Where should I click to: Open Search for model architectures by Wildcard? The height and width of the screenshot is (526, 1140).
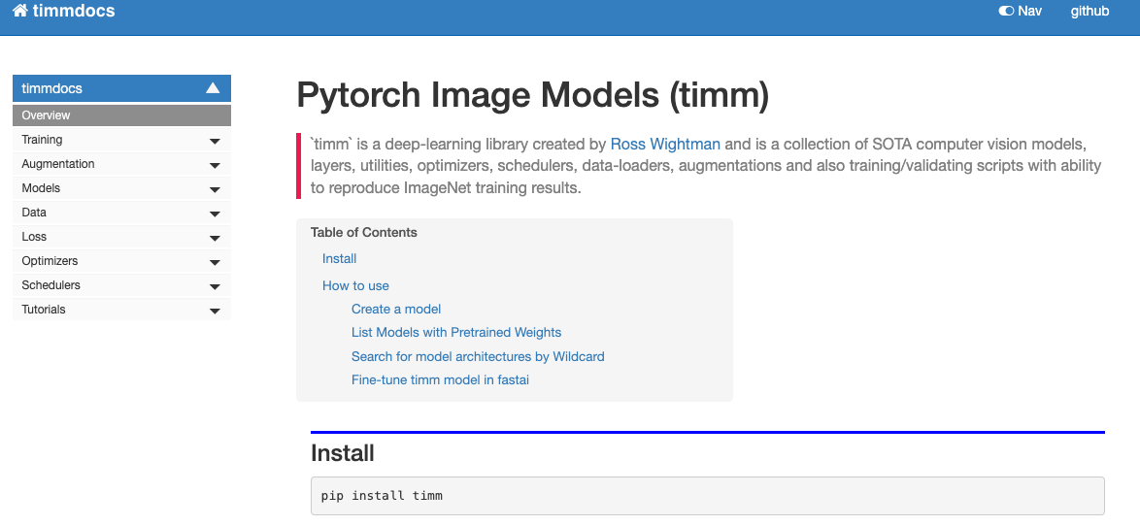478,357
